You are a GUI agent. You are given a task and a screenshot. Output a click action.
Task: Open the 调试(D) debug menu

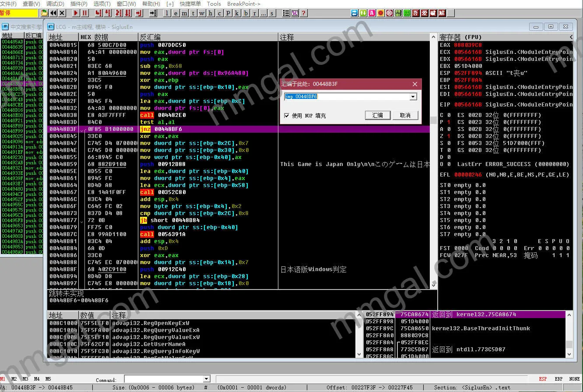pos(55,4)
